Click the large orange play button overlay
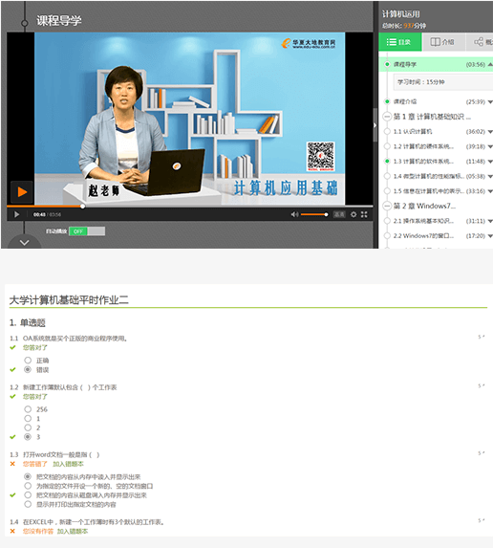Screen dimensions: 493x548 coord(22,192)
